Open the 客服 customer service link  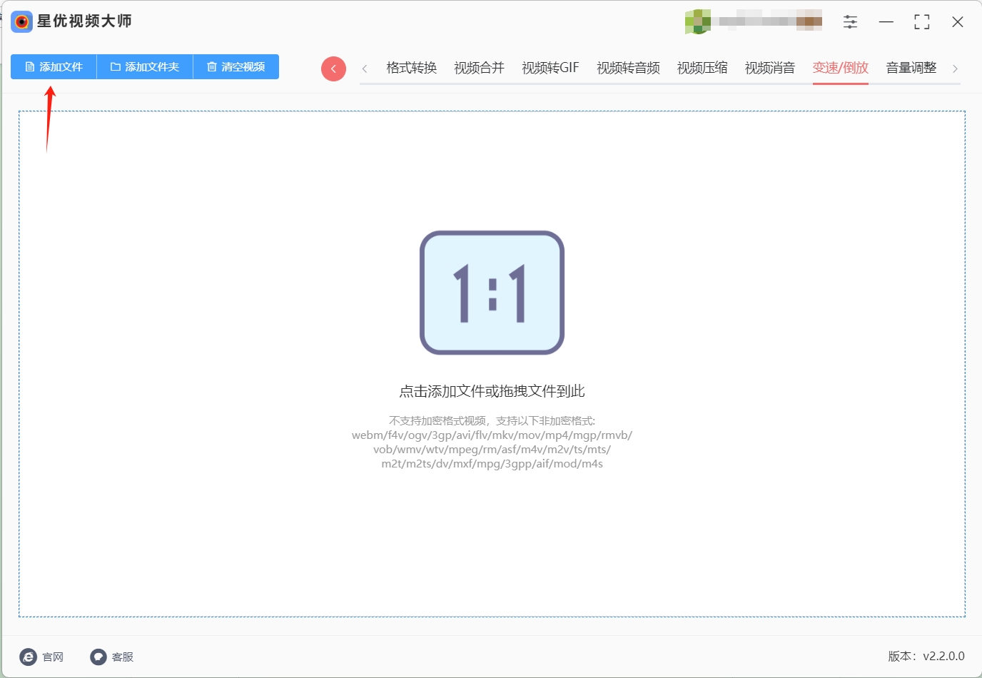click(112, 657)
